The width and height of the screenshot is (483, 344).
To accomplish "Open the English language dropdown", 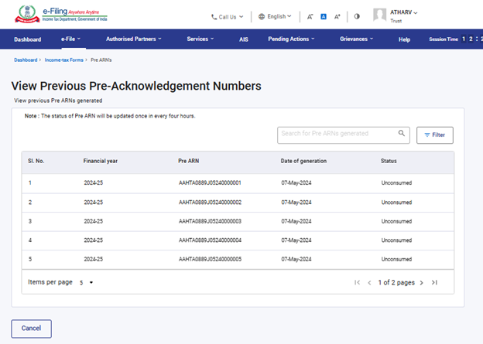I will click(275, 16).
